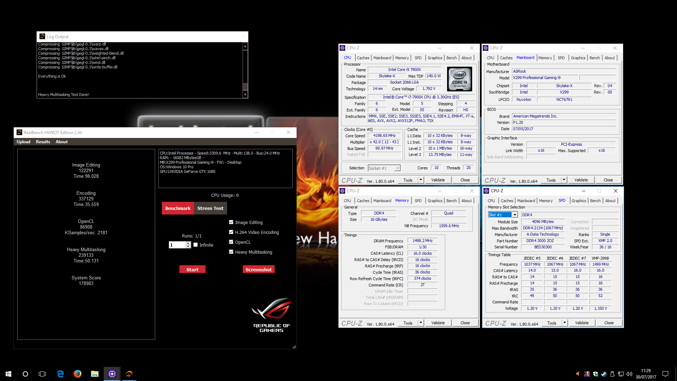Viewport: 677px width, 381px height.
Task: Open the RealBench About menu
Action: [62, 142]
